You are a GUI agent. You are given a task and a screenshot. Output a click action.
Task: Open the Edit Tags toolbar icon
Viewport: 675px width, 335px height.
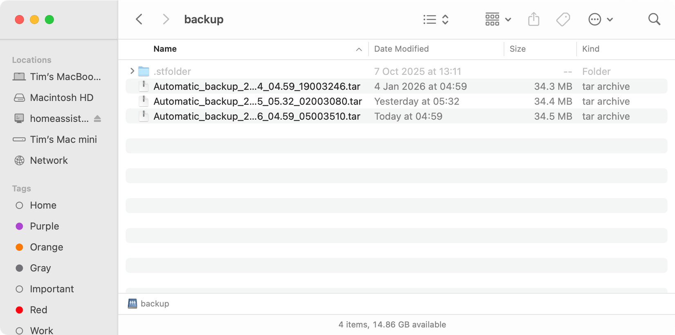(x=563, y=19)
